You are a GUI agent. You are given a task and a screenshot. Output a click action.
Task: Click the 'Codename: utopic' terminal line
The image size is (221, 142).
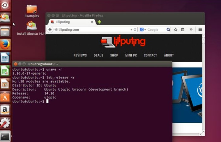pos(34,97)
